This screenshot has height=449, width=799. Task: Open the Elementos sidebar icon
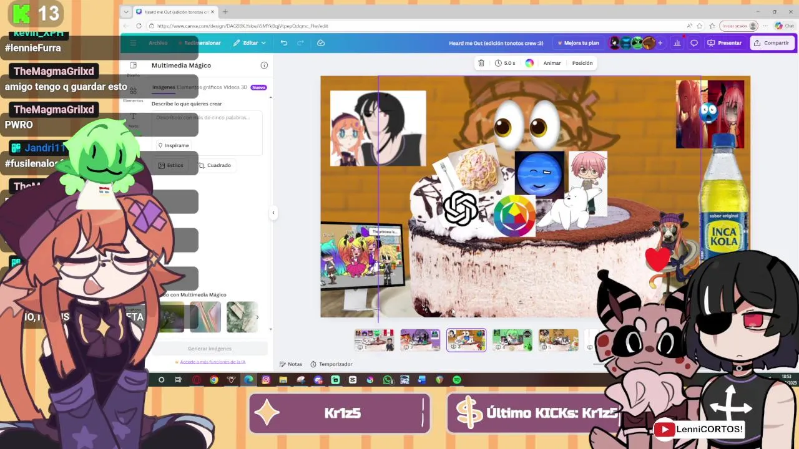point(133,94)
